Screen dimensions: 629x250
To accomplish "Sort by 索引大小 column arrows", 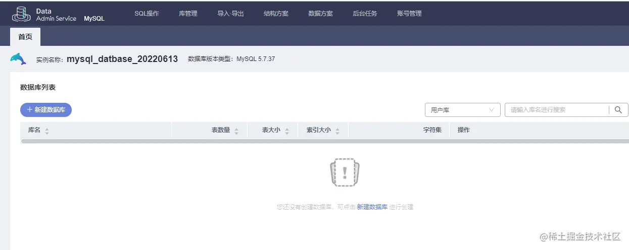I will coord(337,131).
